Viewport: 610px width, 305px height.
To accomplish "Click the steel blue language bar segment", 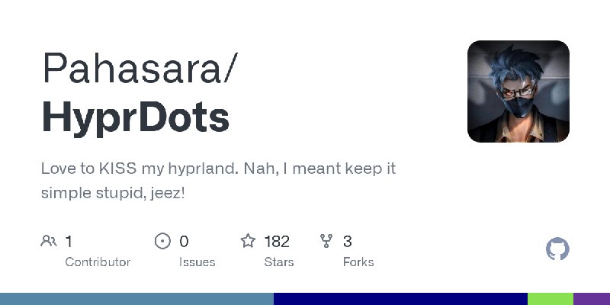I will pos(137,299).
